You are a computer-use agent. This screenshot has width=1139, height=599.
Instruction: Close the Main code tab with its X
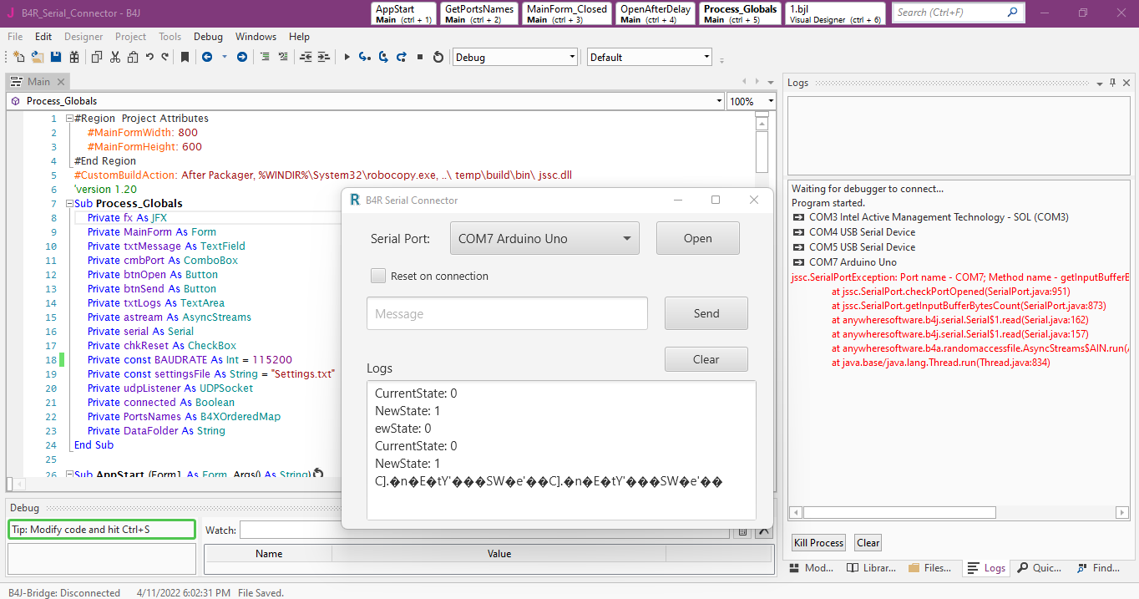59,82
